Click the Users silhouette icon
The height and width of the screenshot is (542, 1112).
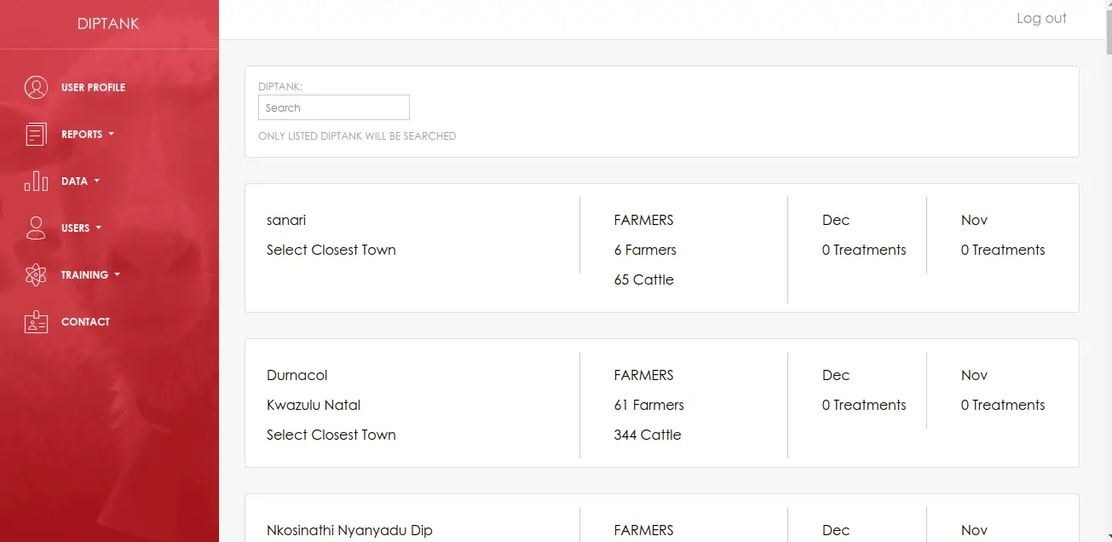tap(36, 228)
